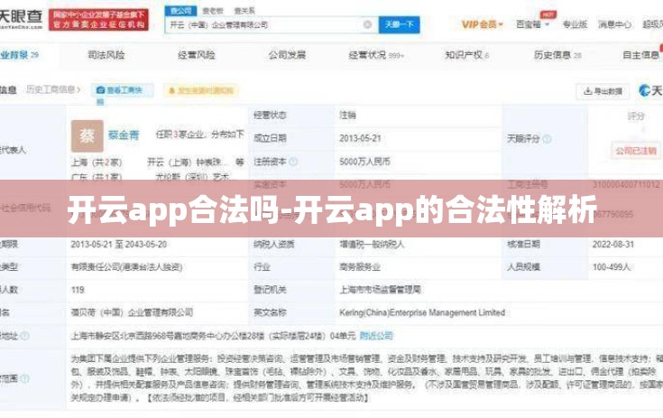This screenshot has width=663, height=418.
Task: Click the info icon beside 注册资本
Action: click(293, 162)
